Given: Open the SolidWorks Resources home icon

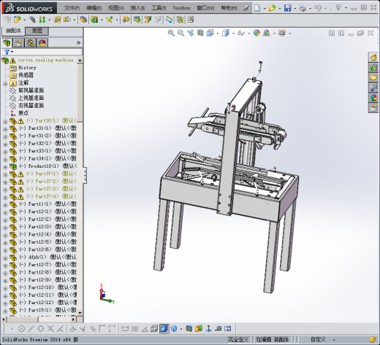Looking at the screenshot, I should pyautogui.click(x=373, y=58).
